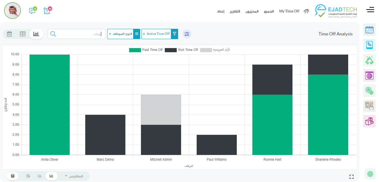
Task: Open activities clock with 26 notifications
Action: pyautogui.click(x=47, y=11)
